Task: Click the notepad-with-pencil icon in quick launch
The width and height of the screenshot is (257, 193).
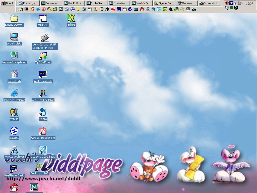Action: pyautogui.click(x=21, y=9)
